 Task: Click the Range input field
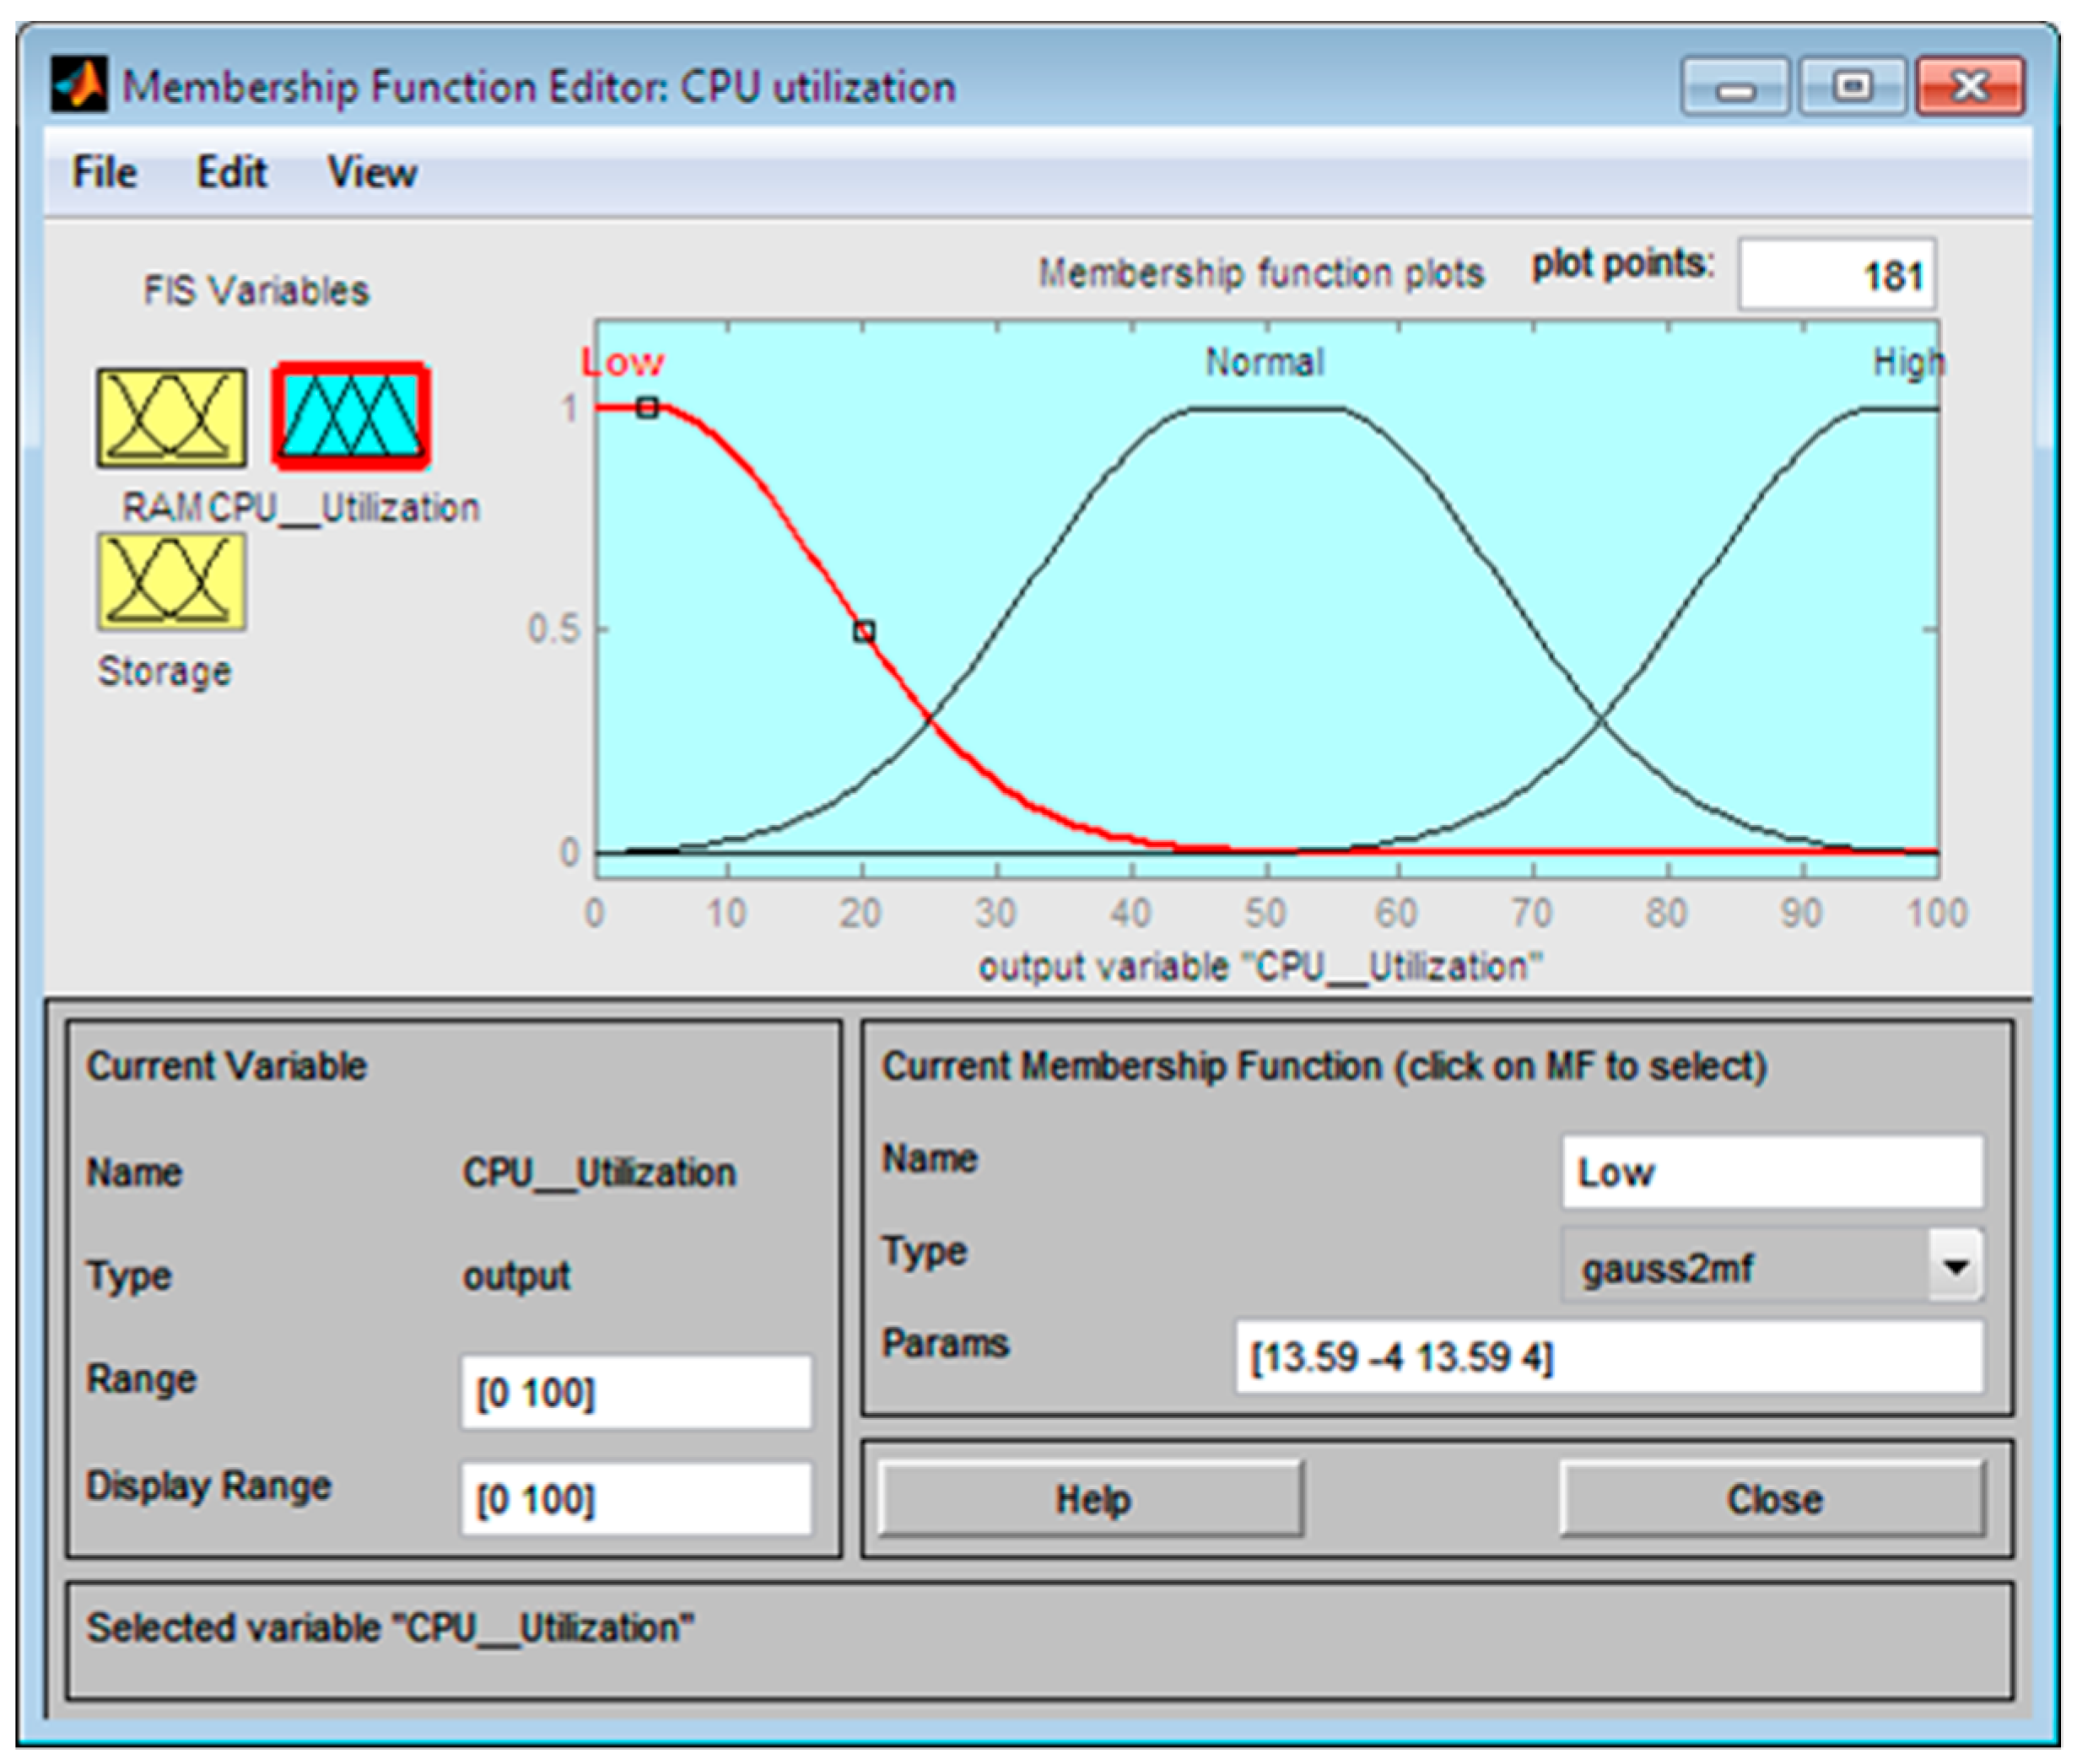click(636, 1392)
